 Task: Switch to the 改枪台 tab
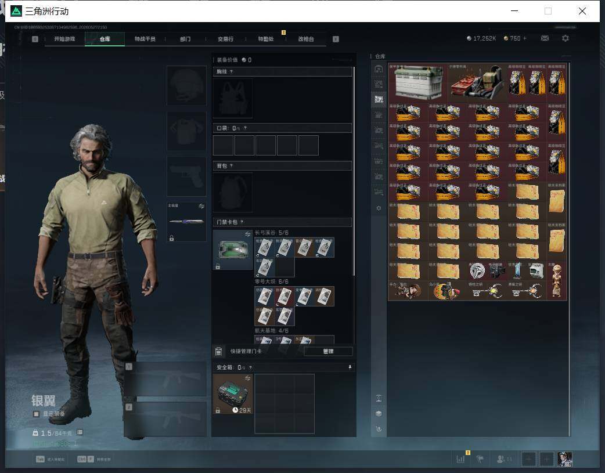[x=306, y=39]
